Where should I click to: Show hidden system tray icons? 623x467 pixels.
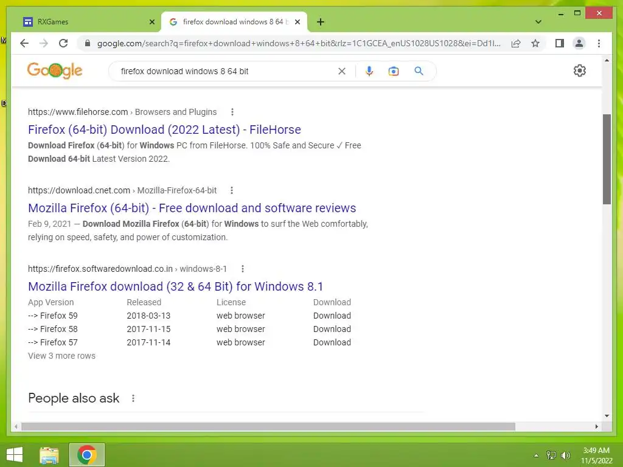pos(536,455)
